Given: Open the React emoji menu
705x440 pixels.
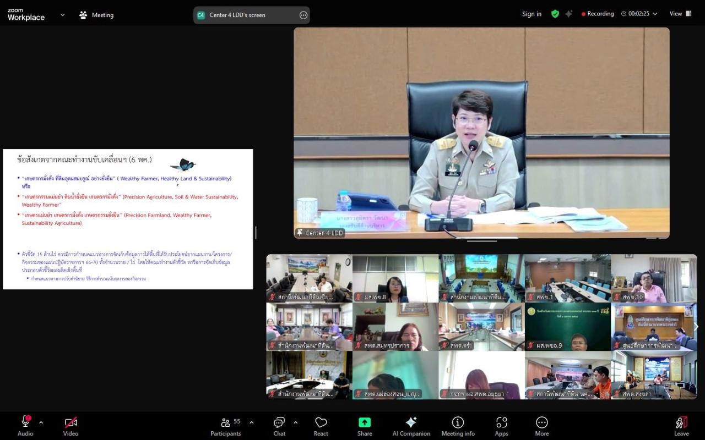Looking at the screenshot, I should 321,426.
